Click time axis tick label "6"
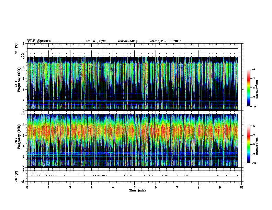This screenshot has width=272, height=210. coord(156,187)
